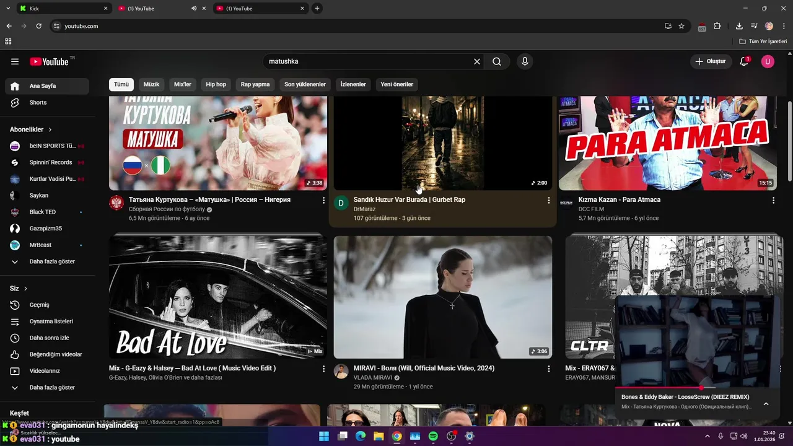
Task: Open the Chrome tab search dropdown
Action: (7, 9)
